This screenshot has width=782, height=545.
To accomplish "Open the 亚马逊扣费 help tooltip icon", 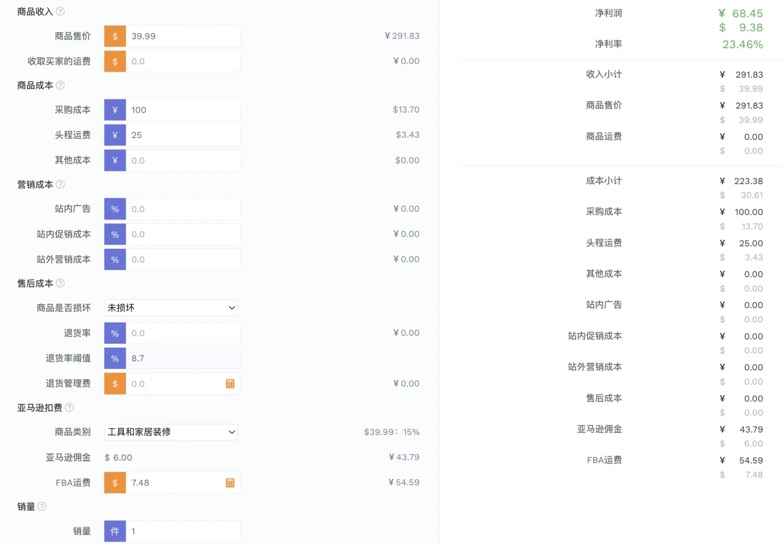I will click(69, 408).
